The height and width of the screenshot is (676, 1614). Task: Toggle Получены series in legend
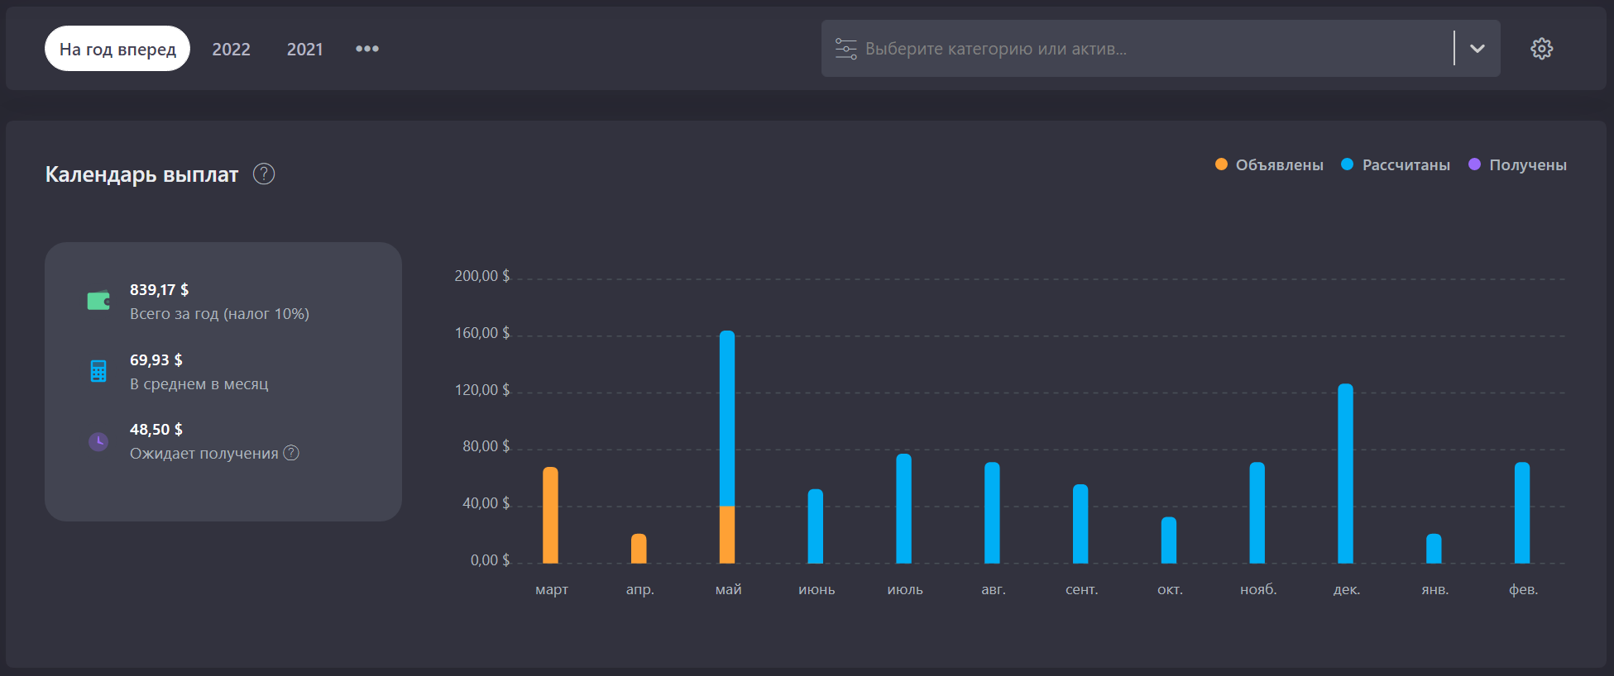(1517, 164)
